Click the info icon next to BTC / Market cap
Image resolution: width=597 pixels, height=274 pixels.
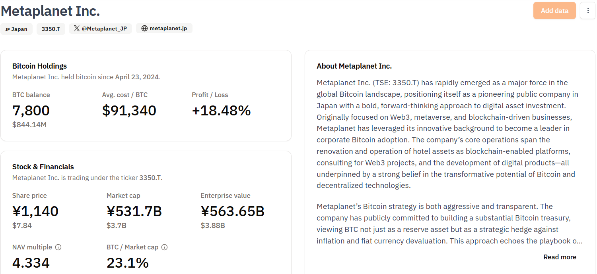(x=165, y=247)
